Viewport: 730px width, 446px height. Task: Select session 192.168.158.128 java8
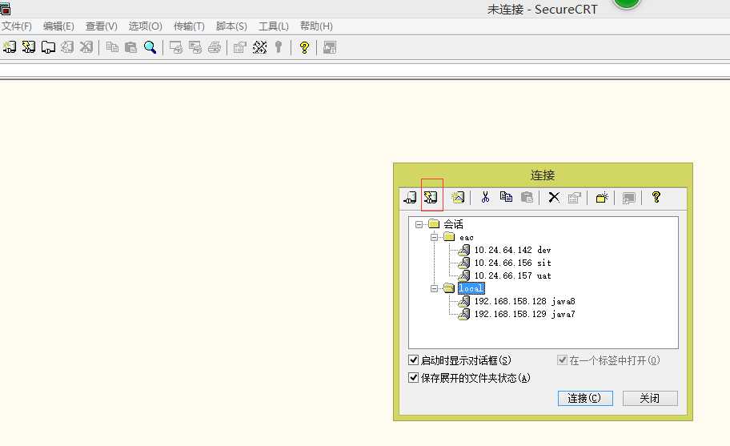click(x=525, y=301)
